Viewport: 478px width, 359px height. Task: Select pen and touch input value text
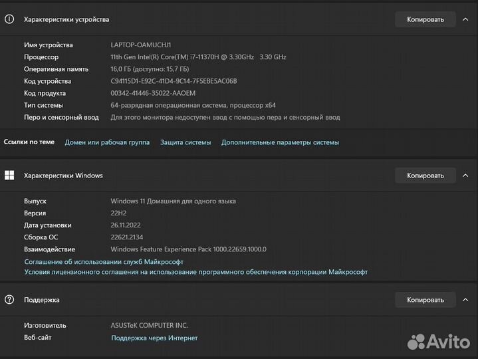pyautogui.click(x=225, y=117)
